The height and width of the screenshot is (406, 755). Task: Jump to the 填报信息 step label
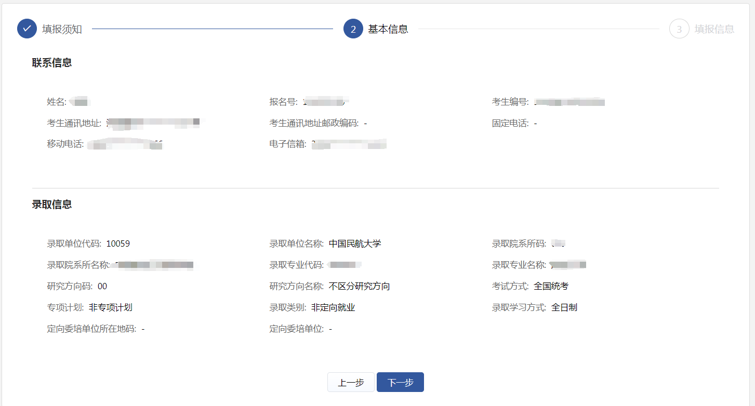click(714, 29)
